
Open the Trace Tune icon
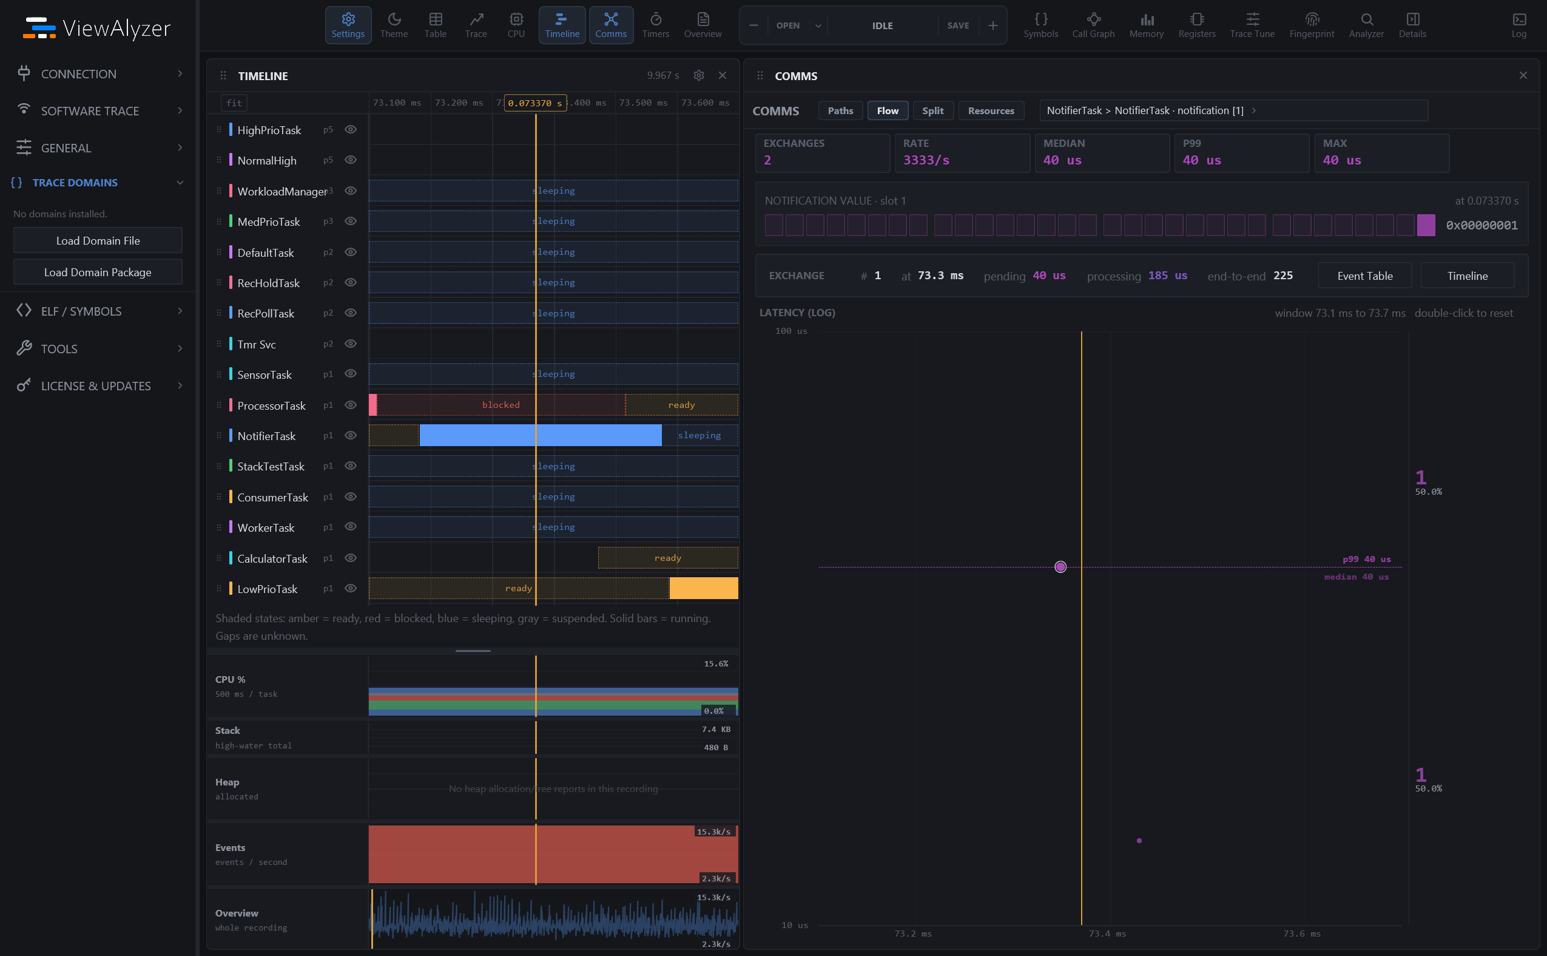click(x=1252, y=25)
